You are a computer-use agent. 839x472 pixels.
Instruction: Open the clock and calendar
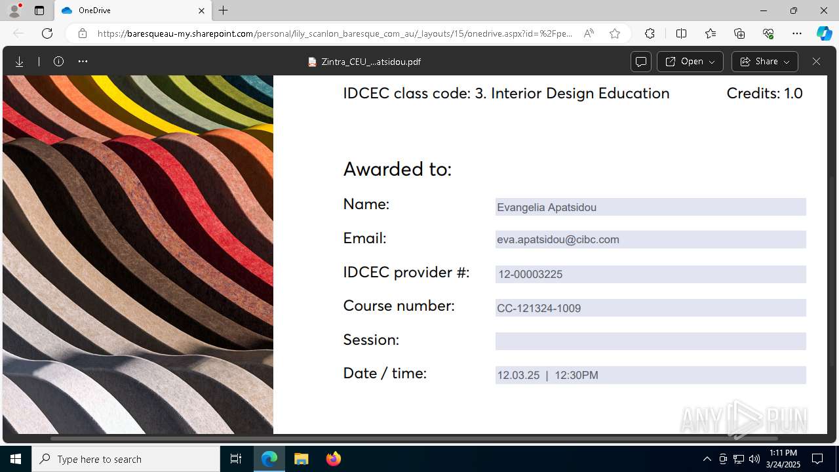pos(783,459)
